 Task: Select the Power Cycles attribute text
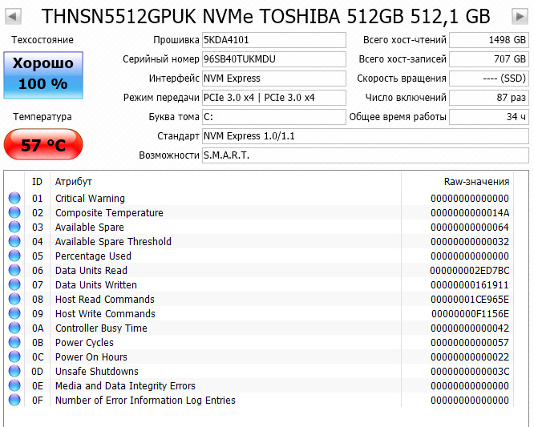pos(84,343)
